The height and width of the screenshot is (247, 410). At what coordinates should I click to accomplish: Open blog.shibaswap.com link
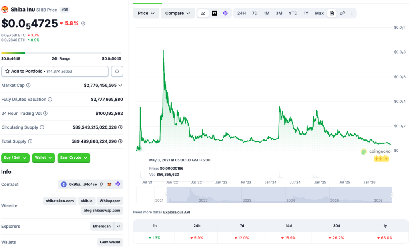pos(102,211)
